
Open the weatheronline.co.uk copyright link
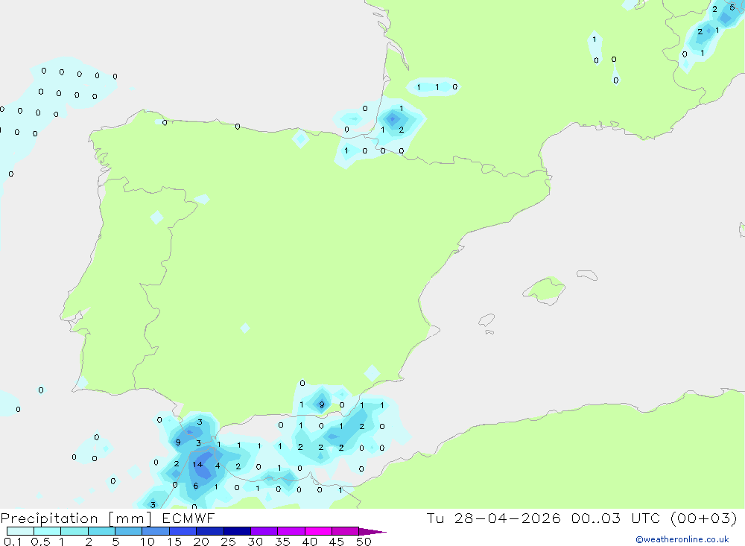coord(682,539)
